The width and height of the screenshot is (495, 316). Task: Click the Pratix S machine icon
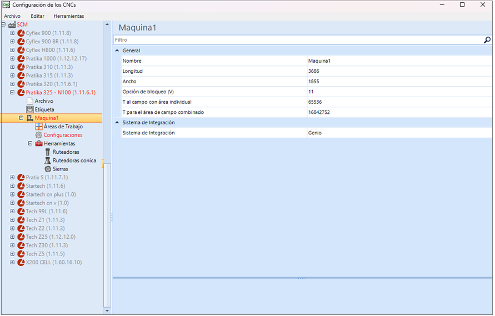pos(21,177)
